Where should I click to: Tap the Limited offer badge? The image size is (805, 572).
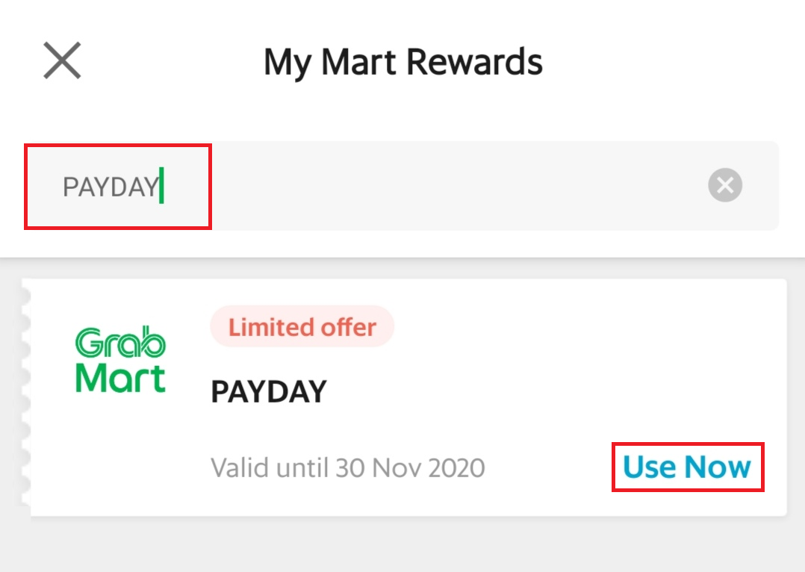point(302,327)
